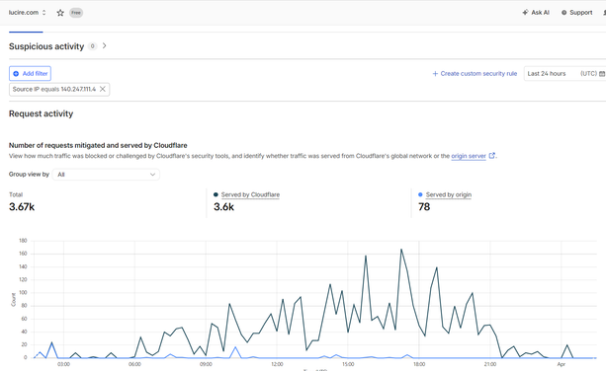Click the 12:00 label on chart axis
Image resolution: width=606 pixels, height=371 pixels.
click(x=277, y=364)
